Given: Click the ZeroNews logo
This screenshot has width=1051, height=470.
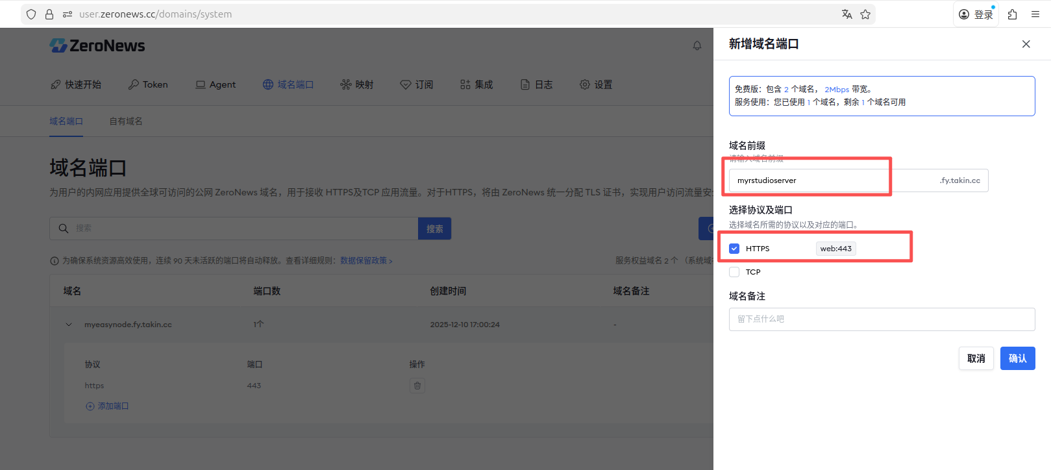Looking at the screenshot, I should coord(97,45).
